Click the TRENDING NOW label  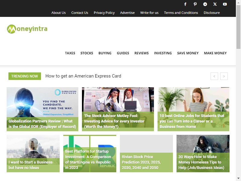25,76
